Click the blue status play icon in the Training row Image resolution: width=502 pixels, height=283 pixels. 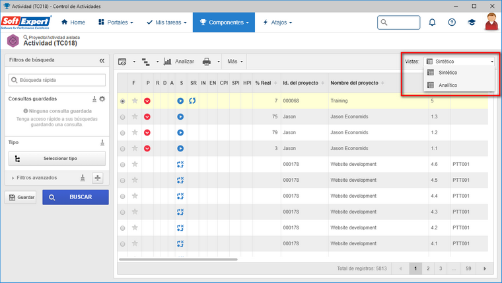pyautogui.click(x=180, y=101)
